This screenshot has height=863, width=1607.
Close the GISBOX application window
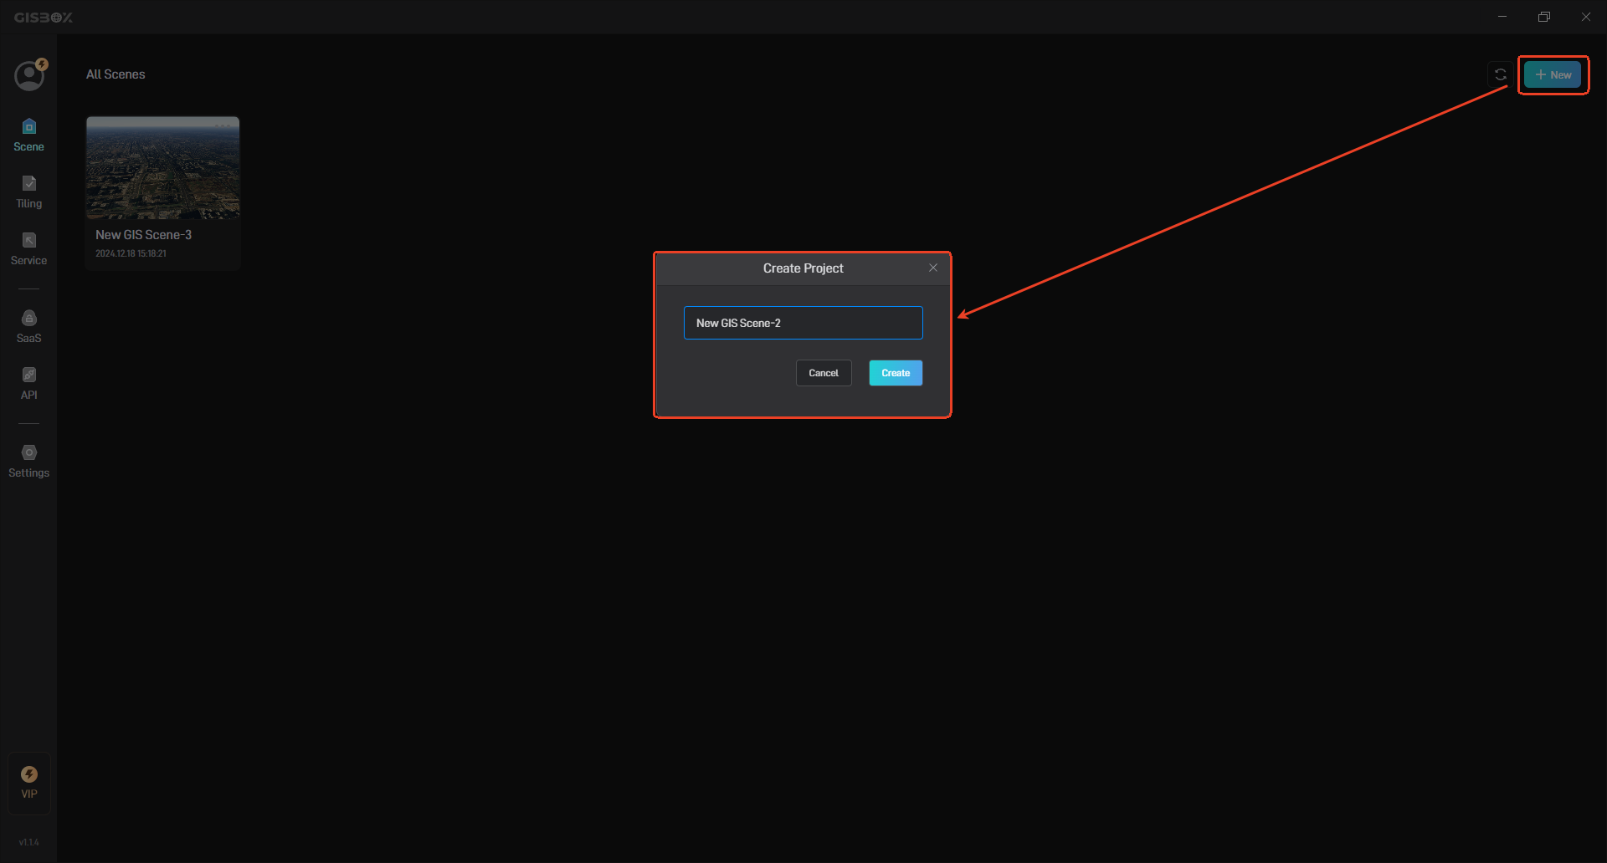tap(1586, 17)
